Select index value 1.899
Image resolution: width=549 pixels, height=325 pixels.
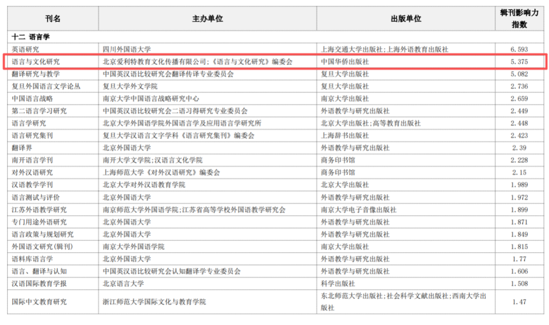[x=519, y=210]
